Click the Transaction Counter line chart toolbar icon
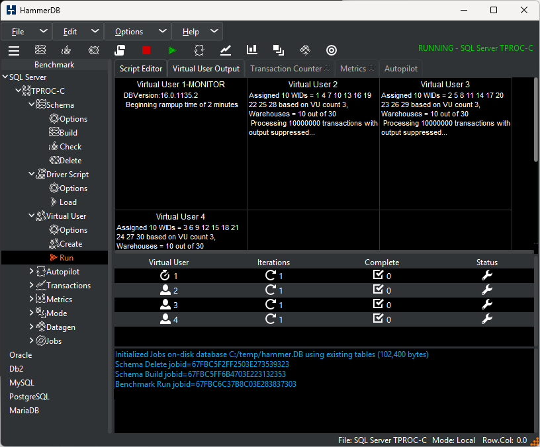Screen dimensions: 540x447 pyautogui.click(x=226, y=50)
